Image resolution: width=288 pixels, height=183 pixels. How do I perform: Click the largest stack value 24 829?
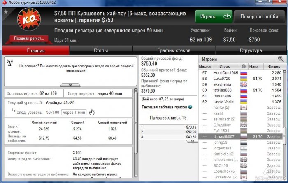44,129
